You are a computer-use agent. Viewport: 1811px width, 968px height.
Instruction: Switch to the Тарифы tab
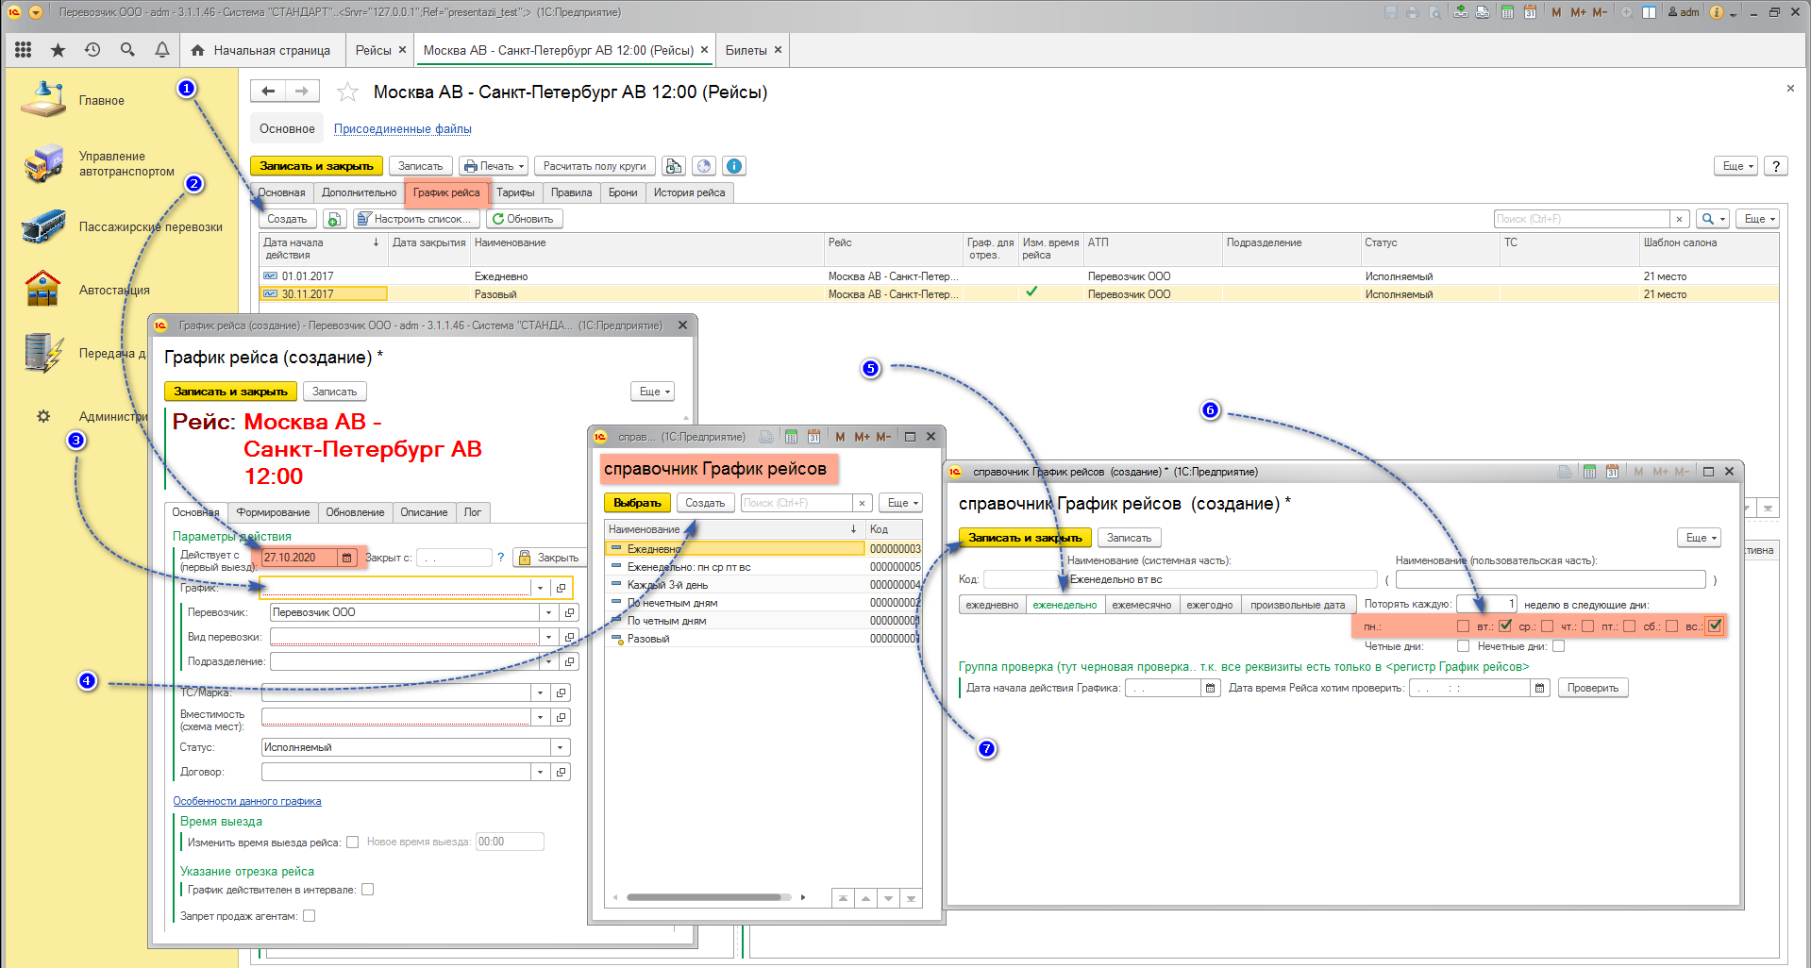pos(515,192)
